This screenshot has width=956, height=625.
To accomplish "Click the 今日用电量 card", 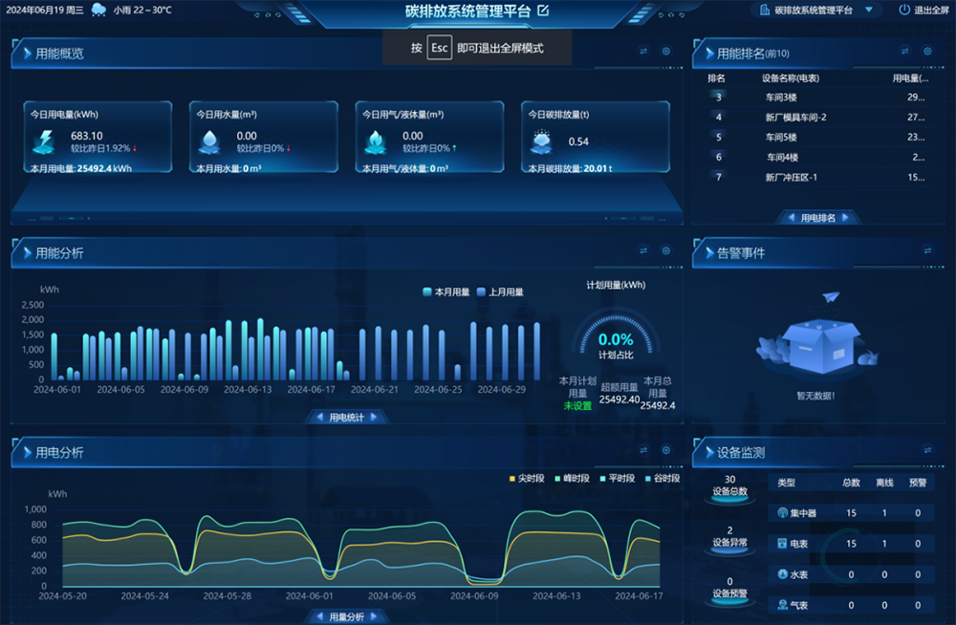I will tap(98, 139).
